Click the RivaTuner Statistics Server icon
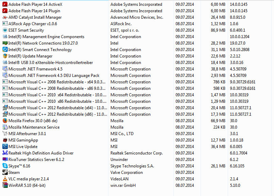The width and height of the screenshot is (274, 196). point(5,160)
